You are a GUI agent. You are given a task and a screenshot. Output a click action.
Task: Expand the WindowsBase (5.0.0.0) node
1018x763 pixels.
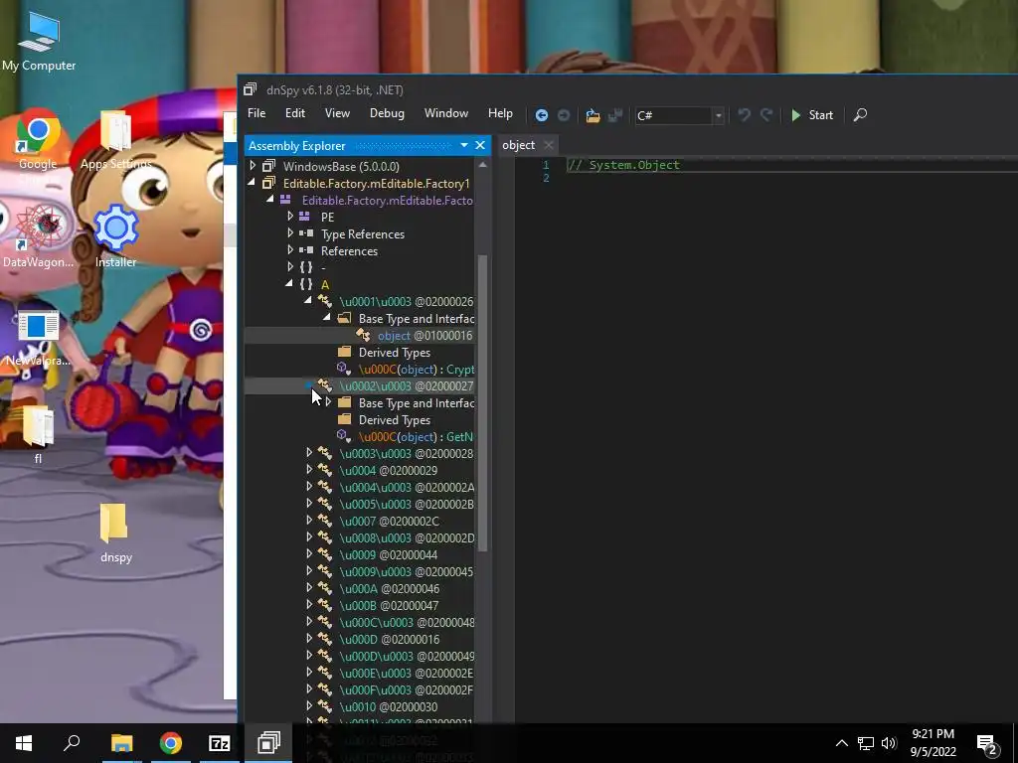click(253, 166)
